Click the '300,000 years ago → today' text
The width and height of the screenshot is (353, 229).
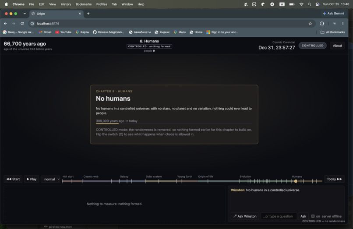pyautogui.click(x=116, y=121)
